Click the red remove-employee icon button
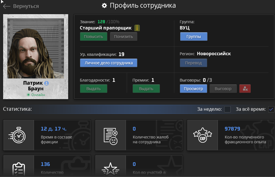This screenshot has width=275, height=177. coord(245,89)
